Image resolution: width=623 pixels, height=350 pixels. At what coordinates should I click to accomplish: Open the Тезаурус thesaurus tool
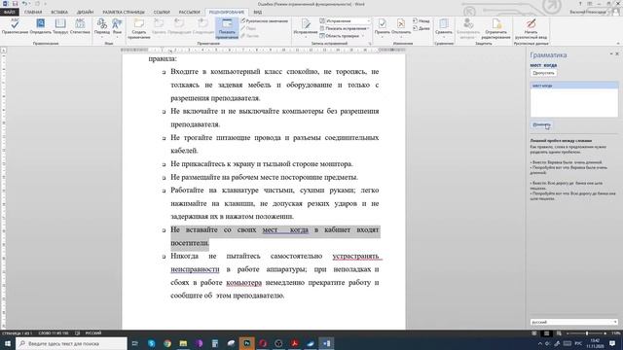click(60, 27)
